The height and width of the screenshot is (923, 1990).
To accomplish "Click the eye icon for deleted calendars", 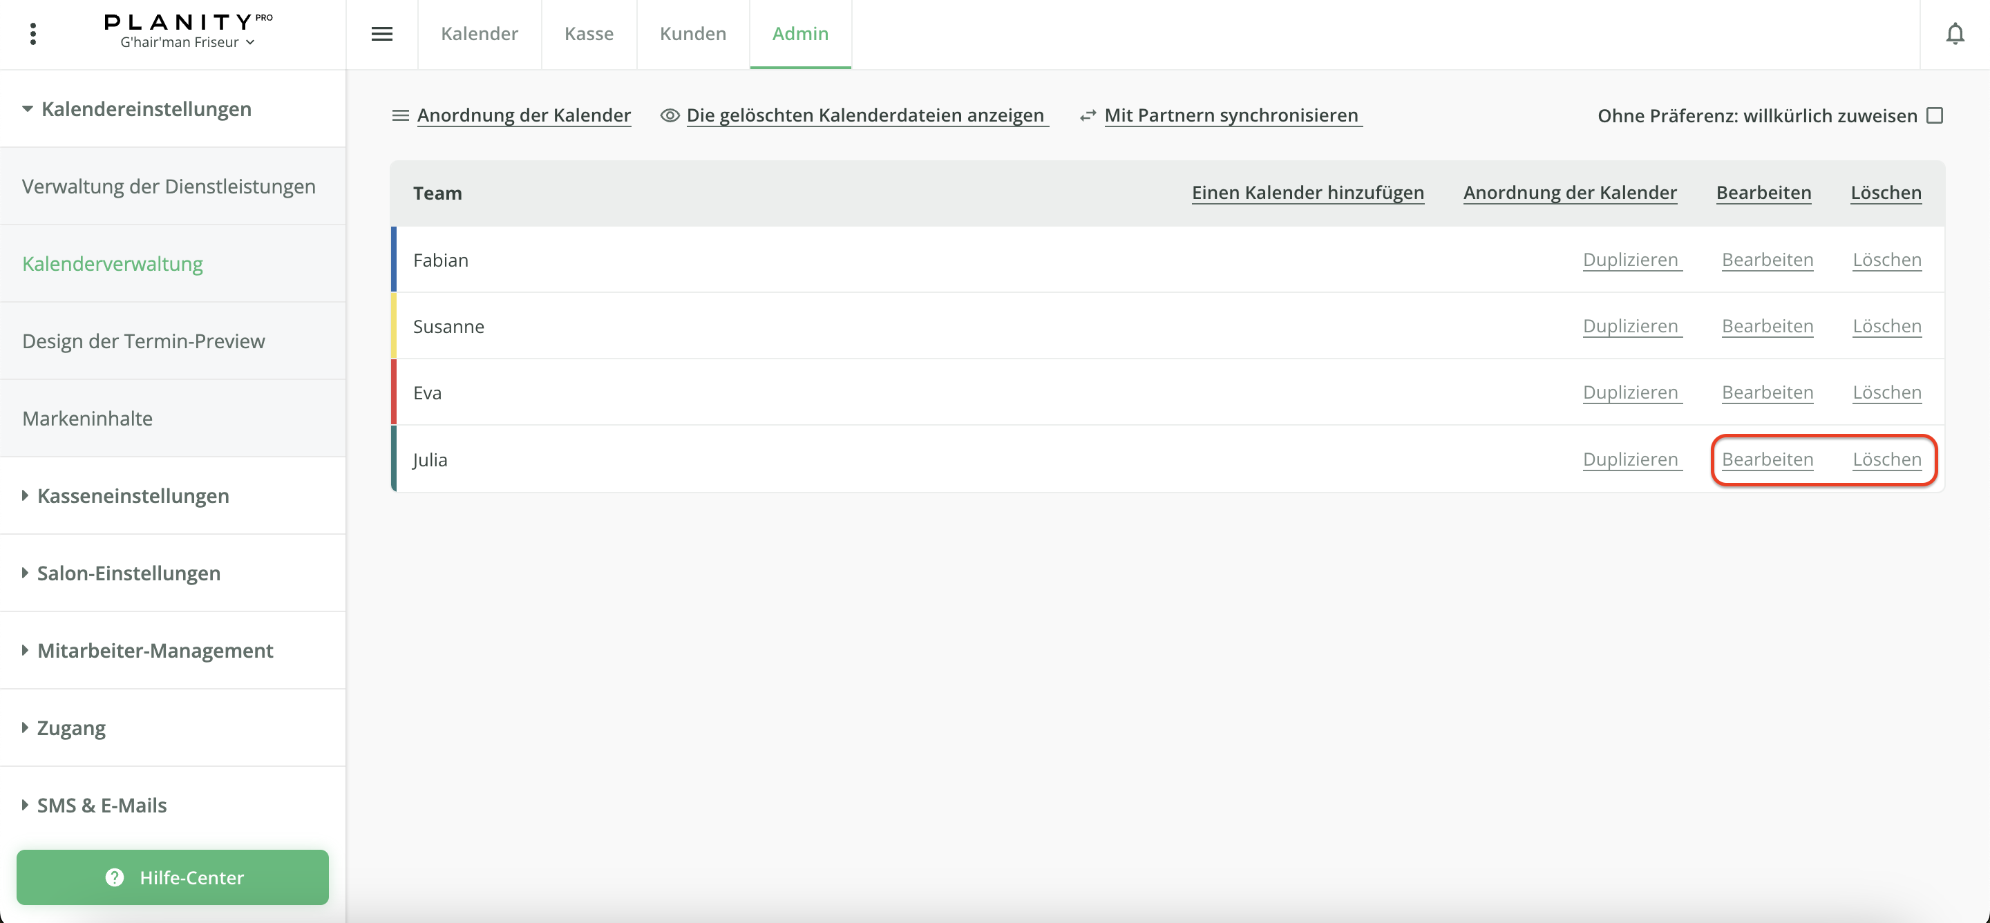I will 669,116.
